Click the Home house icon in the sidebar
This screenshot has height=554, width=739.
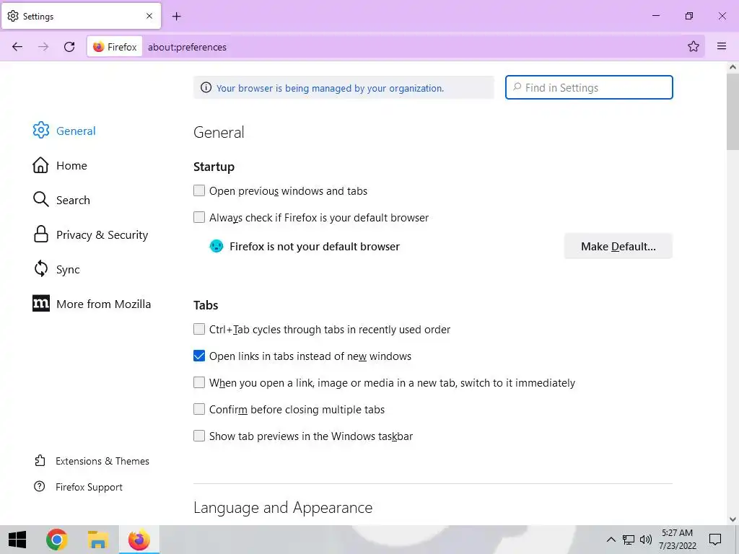tap(40, 165)
